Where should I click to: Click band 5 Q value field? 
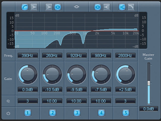pyautogui.click(x=126, y=101)
